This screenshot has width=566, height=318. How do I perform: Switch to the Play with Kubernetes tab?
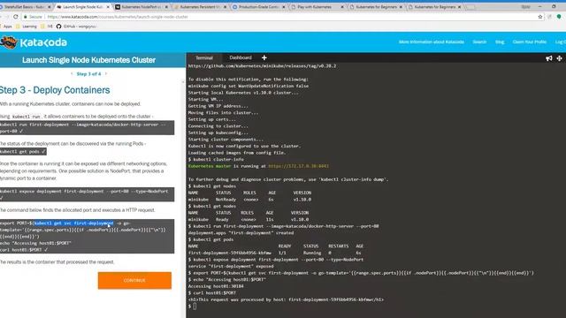(x=316, y=7)
